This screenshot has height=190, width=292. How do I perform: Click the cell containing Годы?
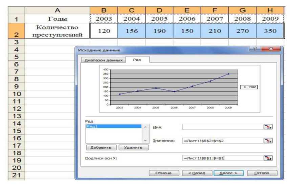pos(58,19)
